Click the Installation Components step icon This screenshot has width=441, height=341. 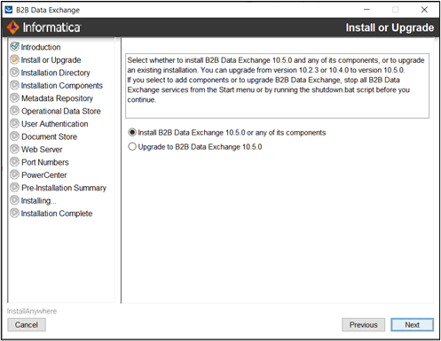(x=14, y=85)
